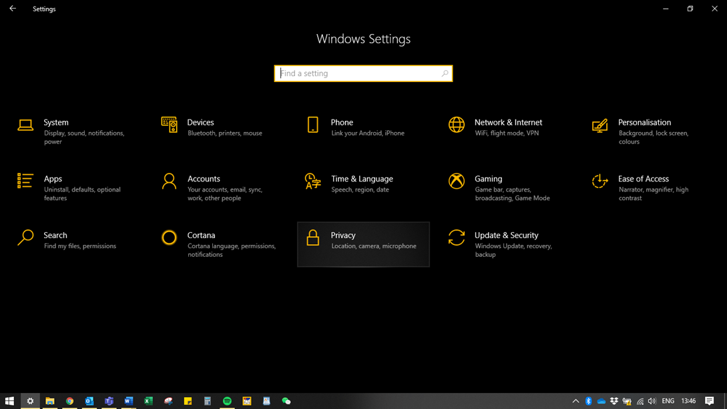Open Devices settings for Bluetooth and printers
The width and height of the screenshot is (727, 409).
coord(200,123)
